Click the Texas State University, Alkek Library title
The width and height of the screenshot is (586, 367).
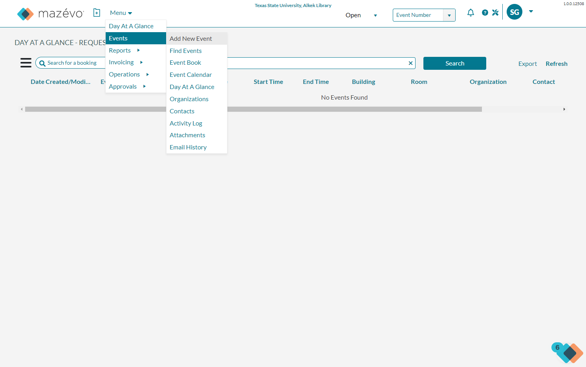(x=293, y=5)
